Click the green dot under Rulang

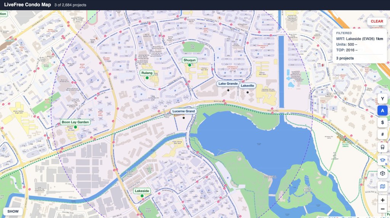pyautogui.click(x=147, y=78)
